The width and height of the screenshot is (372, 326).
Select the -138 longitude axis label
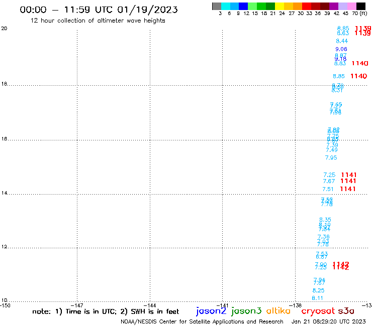295,305
